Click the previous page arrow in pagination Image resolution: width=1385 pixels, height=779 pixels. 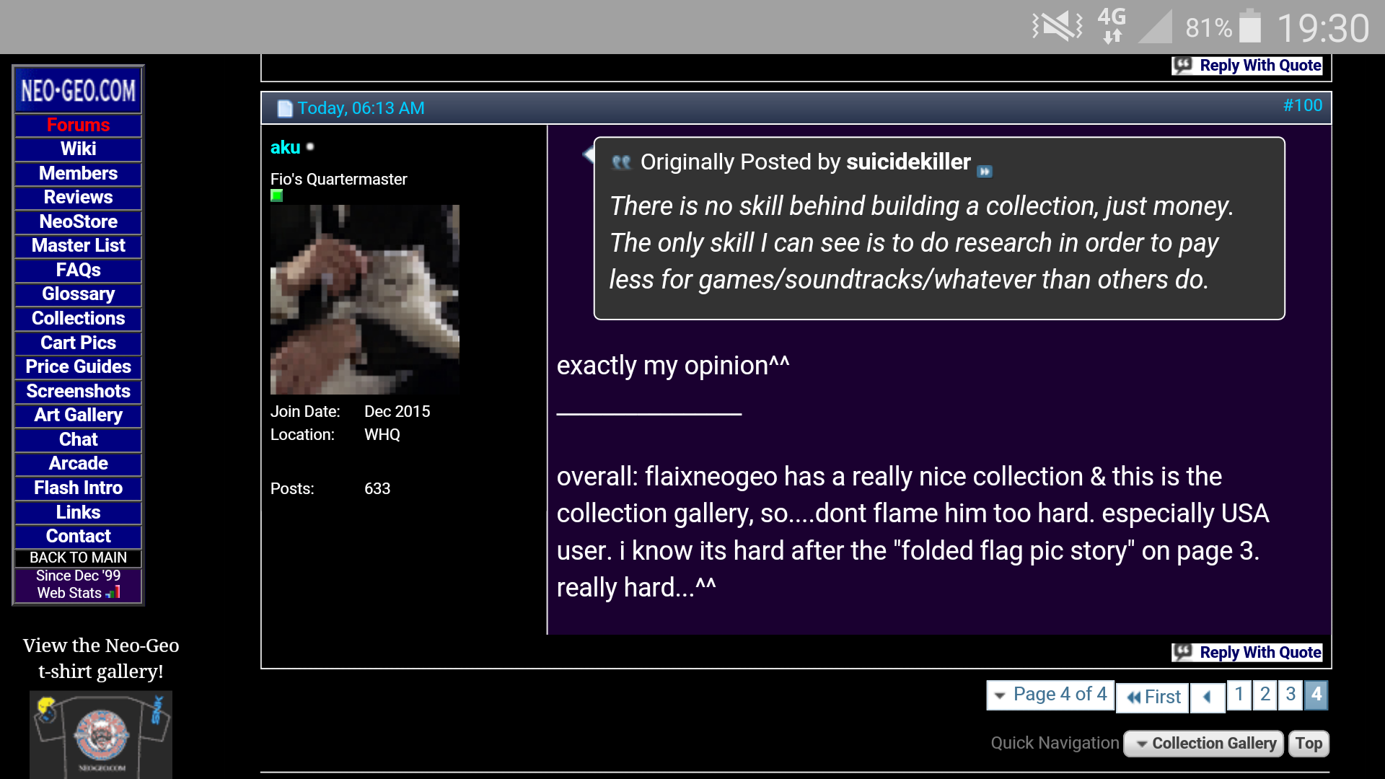pos(1207,697)
